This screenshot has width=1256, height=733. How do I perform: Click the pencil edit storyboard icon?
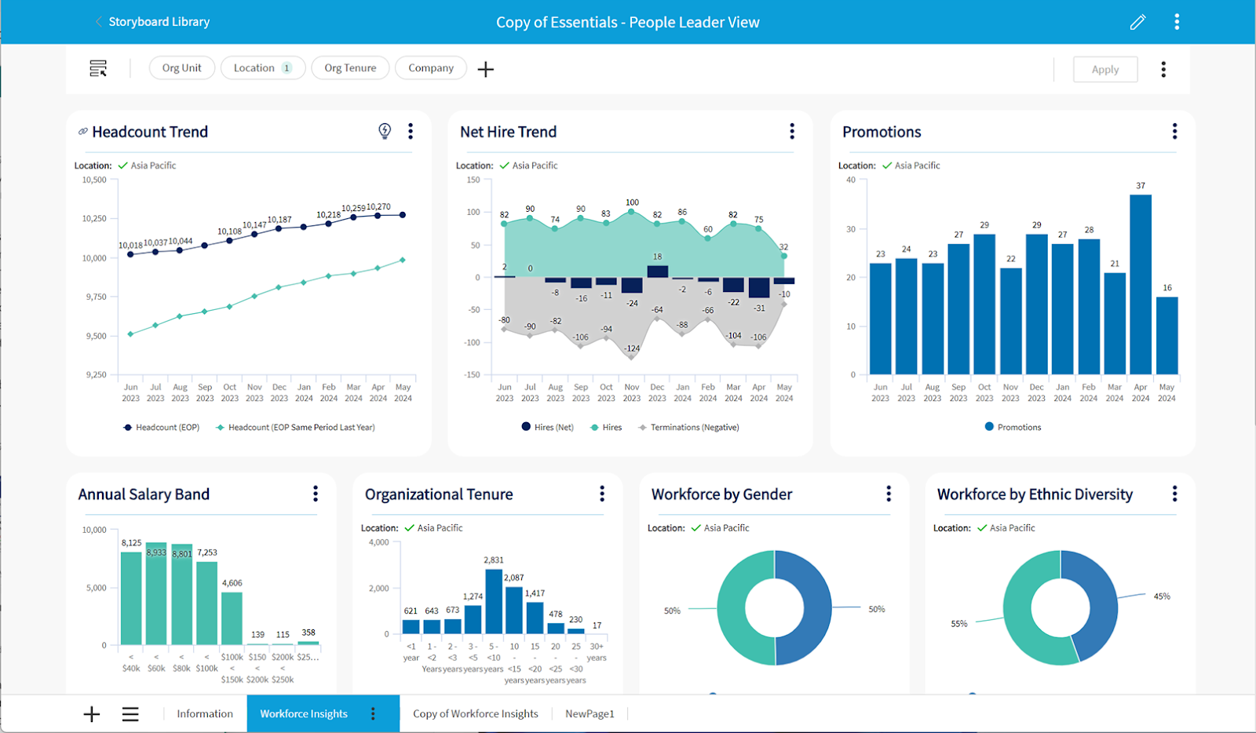pyautogui.click(x=1137, y=22)
